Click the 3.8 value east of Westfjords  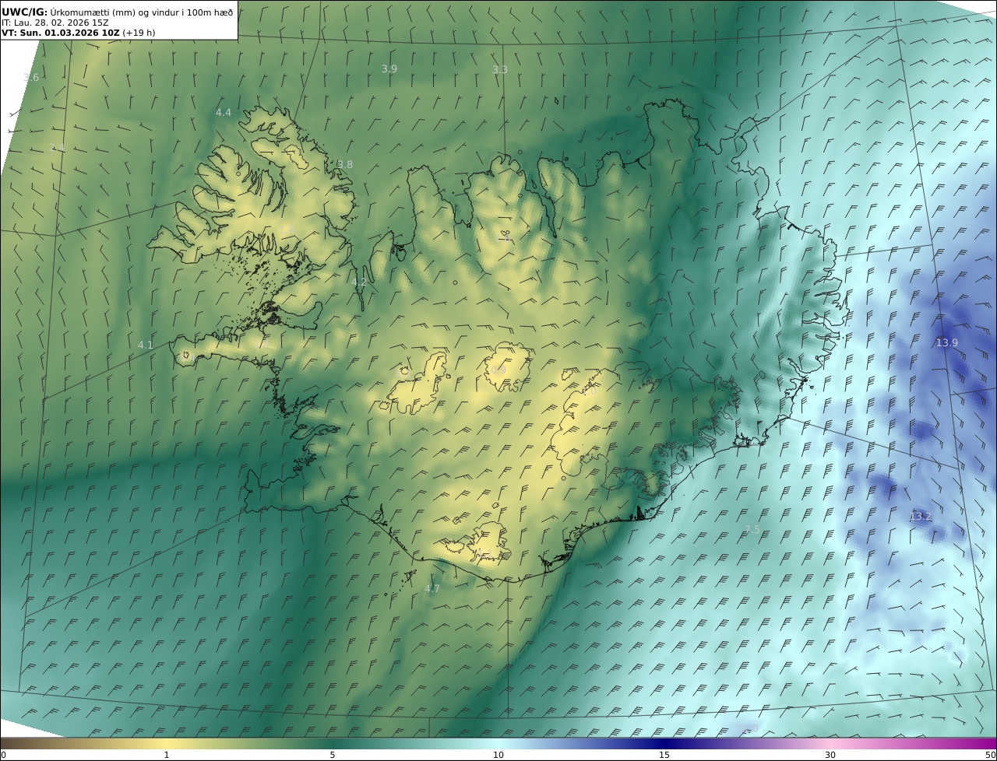[345, 165]
